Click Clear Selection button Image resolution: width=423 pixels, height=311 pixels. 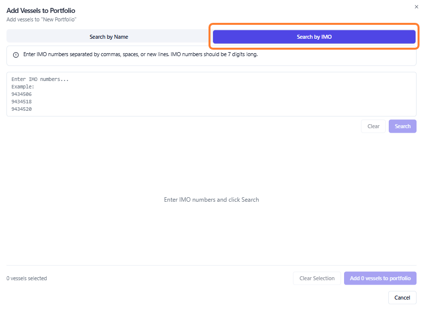[x=317, y=278]
